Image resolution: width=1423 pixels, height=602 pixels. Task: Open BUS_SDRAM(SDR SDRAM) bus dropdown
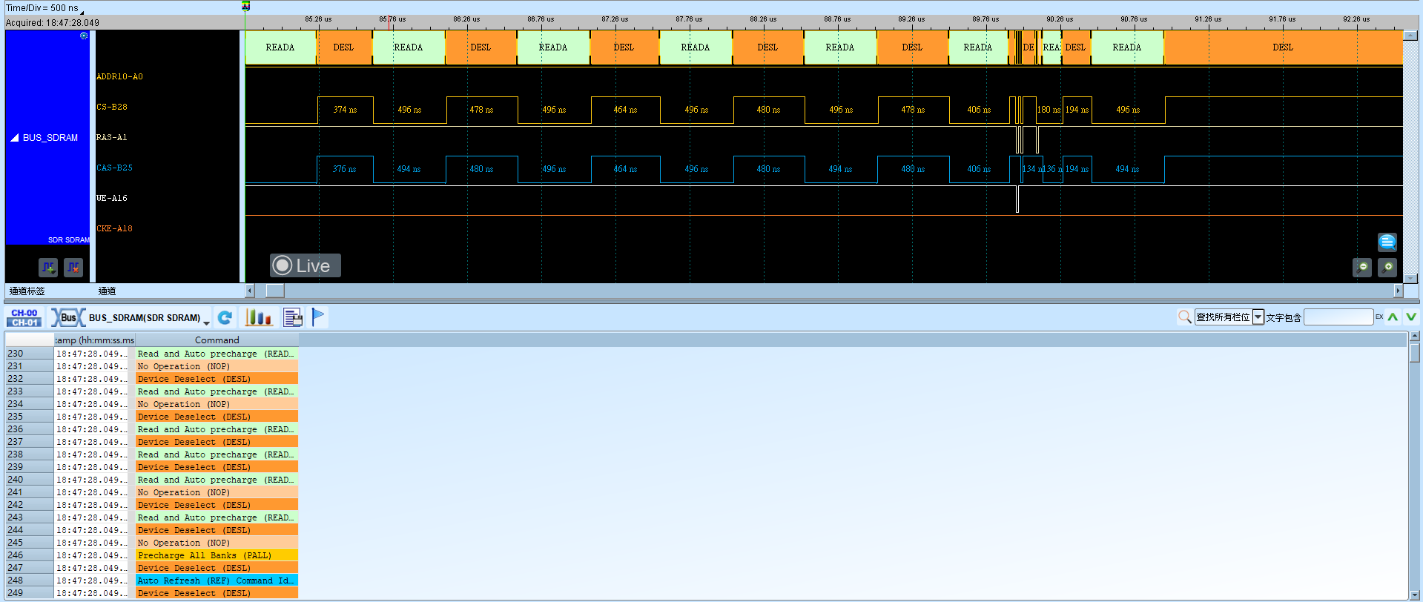206,323
